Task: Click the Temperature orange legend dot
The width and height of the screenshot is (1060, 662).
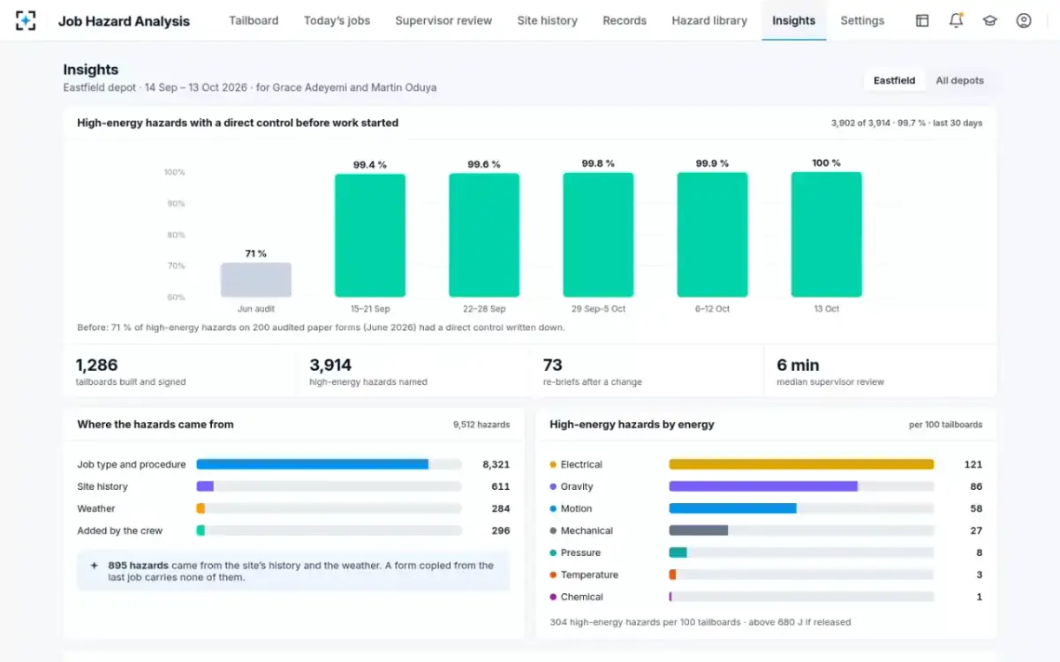Action: tap(553, 575)
